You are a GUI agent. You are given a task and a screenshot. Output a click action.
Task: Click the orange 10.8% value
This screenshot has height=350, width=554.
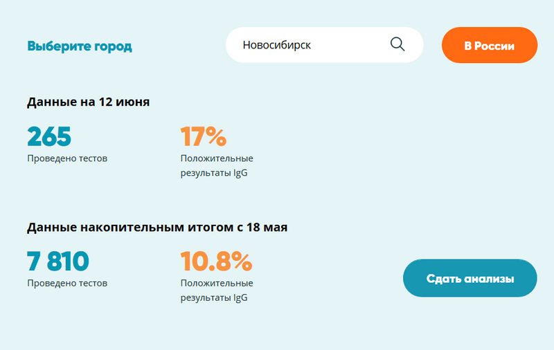point(216,261)
